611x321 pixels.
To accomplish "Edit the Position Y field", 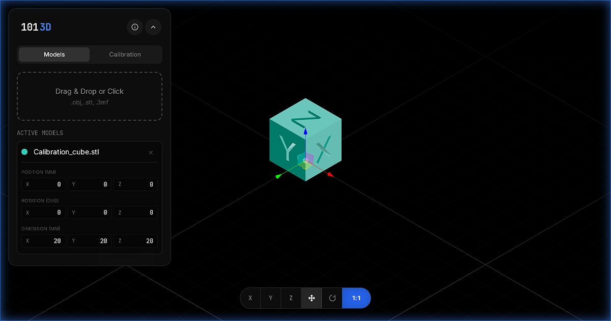I will 90,184.
